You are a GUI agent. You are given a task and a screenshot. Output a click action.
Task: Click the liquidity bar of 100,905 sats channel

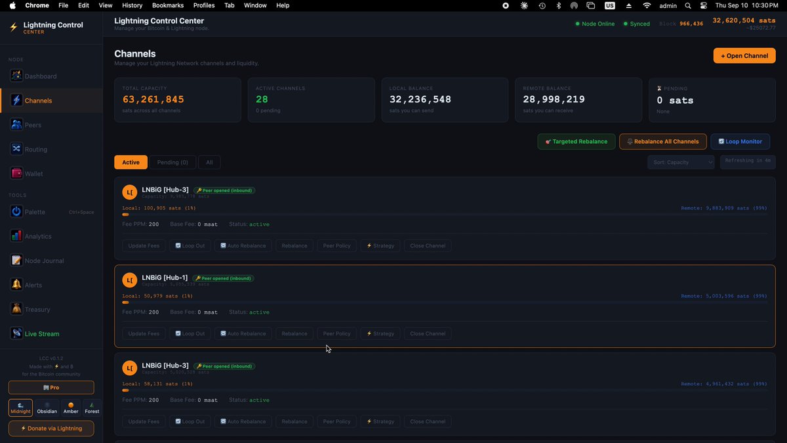click(x=445, y=215)
